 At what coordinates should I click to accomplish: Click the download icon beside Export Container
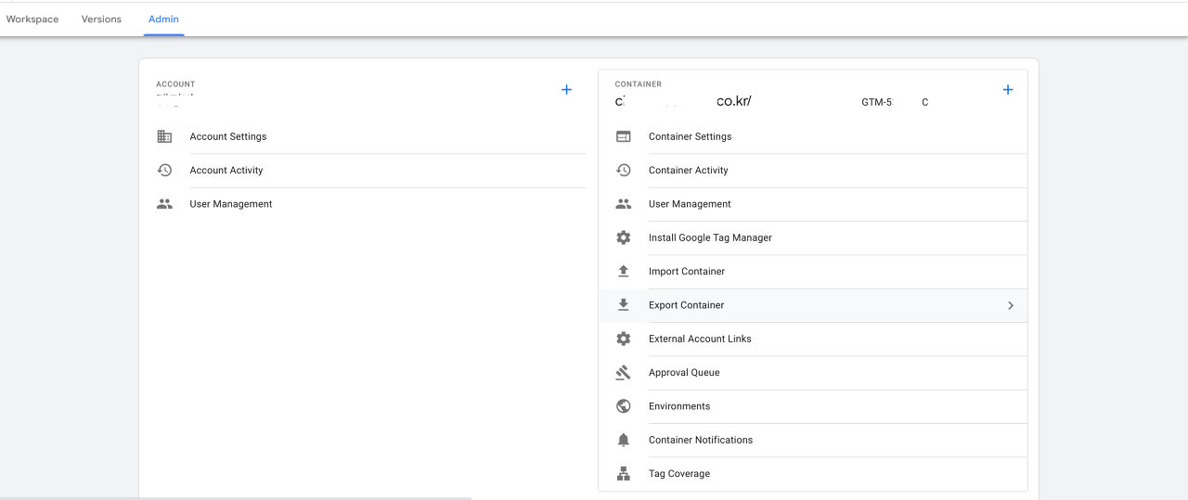[x=624, y=304]
